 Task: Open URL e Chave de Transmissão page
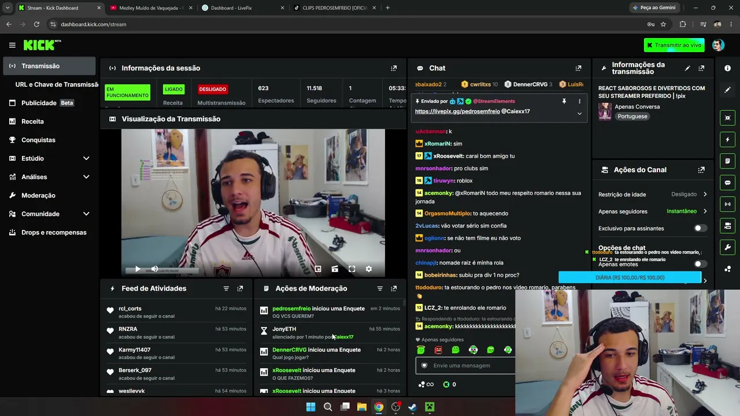click(x=57, y=84)
